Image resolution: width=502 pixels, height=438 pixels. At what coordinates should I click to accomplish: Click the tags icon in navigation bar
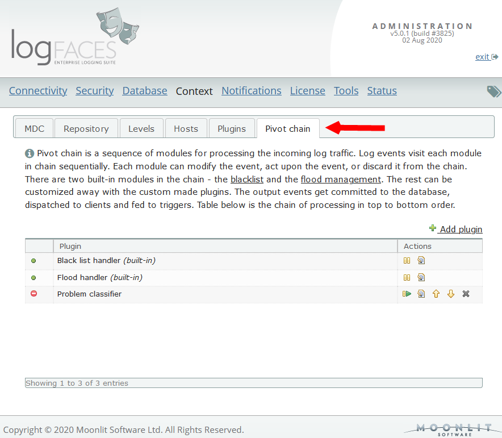click(x=493, y=91)
